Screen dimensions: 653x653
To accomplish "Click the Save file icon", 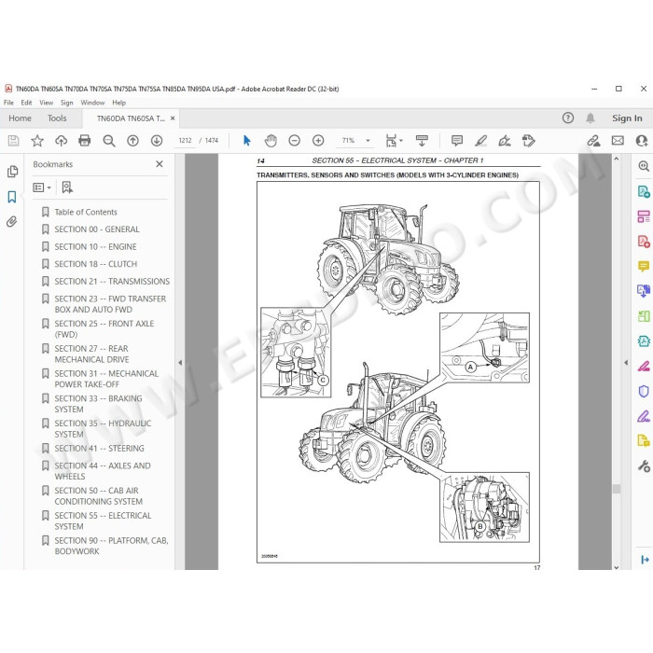I will [x=13, y=141].
